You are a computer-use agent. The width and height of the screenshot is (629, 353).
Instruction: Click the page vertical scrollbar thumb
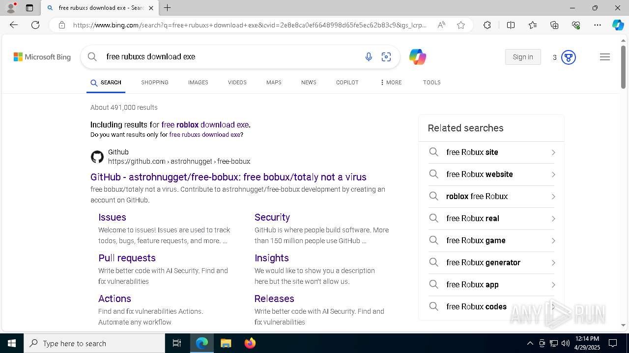pyautogui.click(x=623, y=67)
